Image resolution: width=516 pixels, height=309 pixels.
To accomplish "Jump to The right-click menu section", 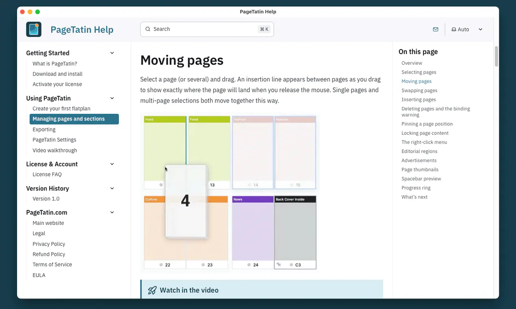I will 424,142.
